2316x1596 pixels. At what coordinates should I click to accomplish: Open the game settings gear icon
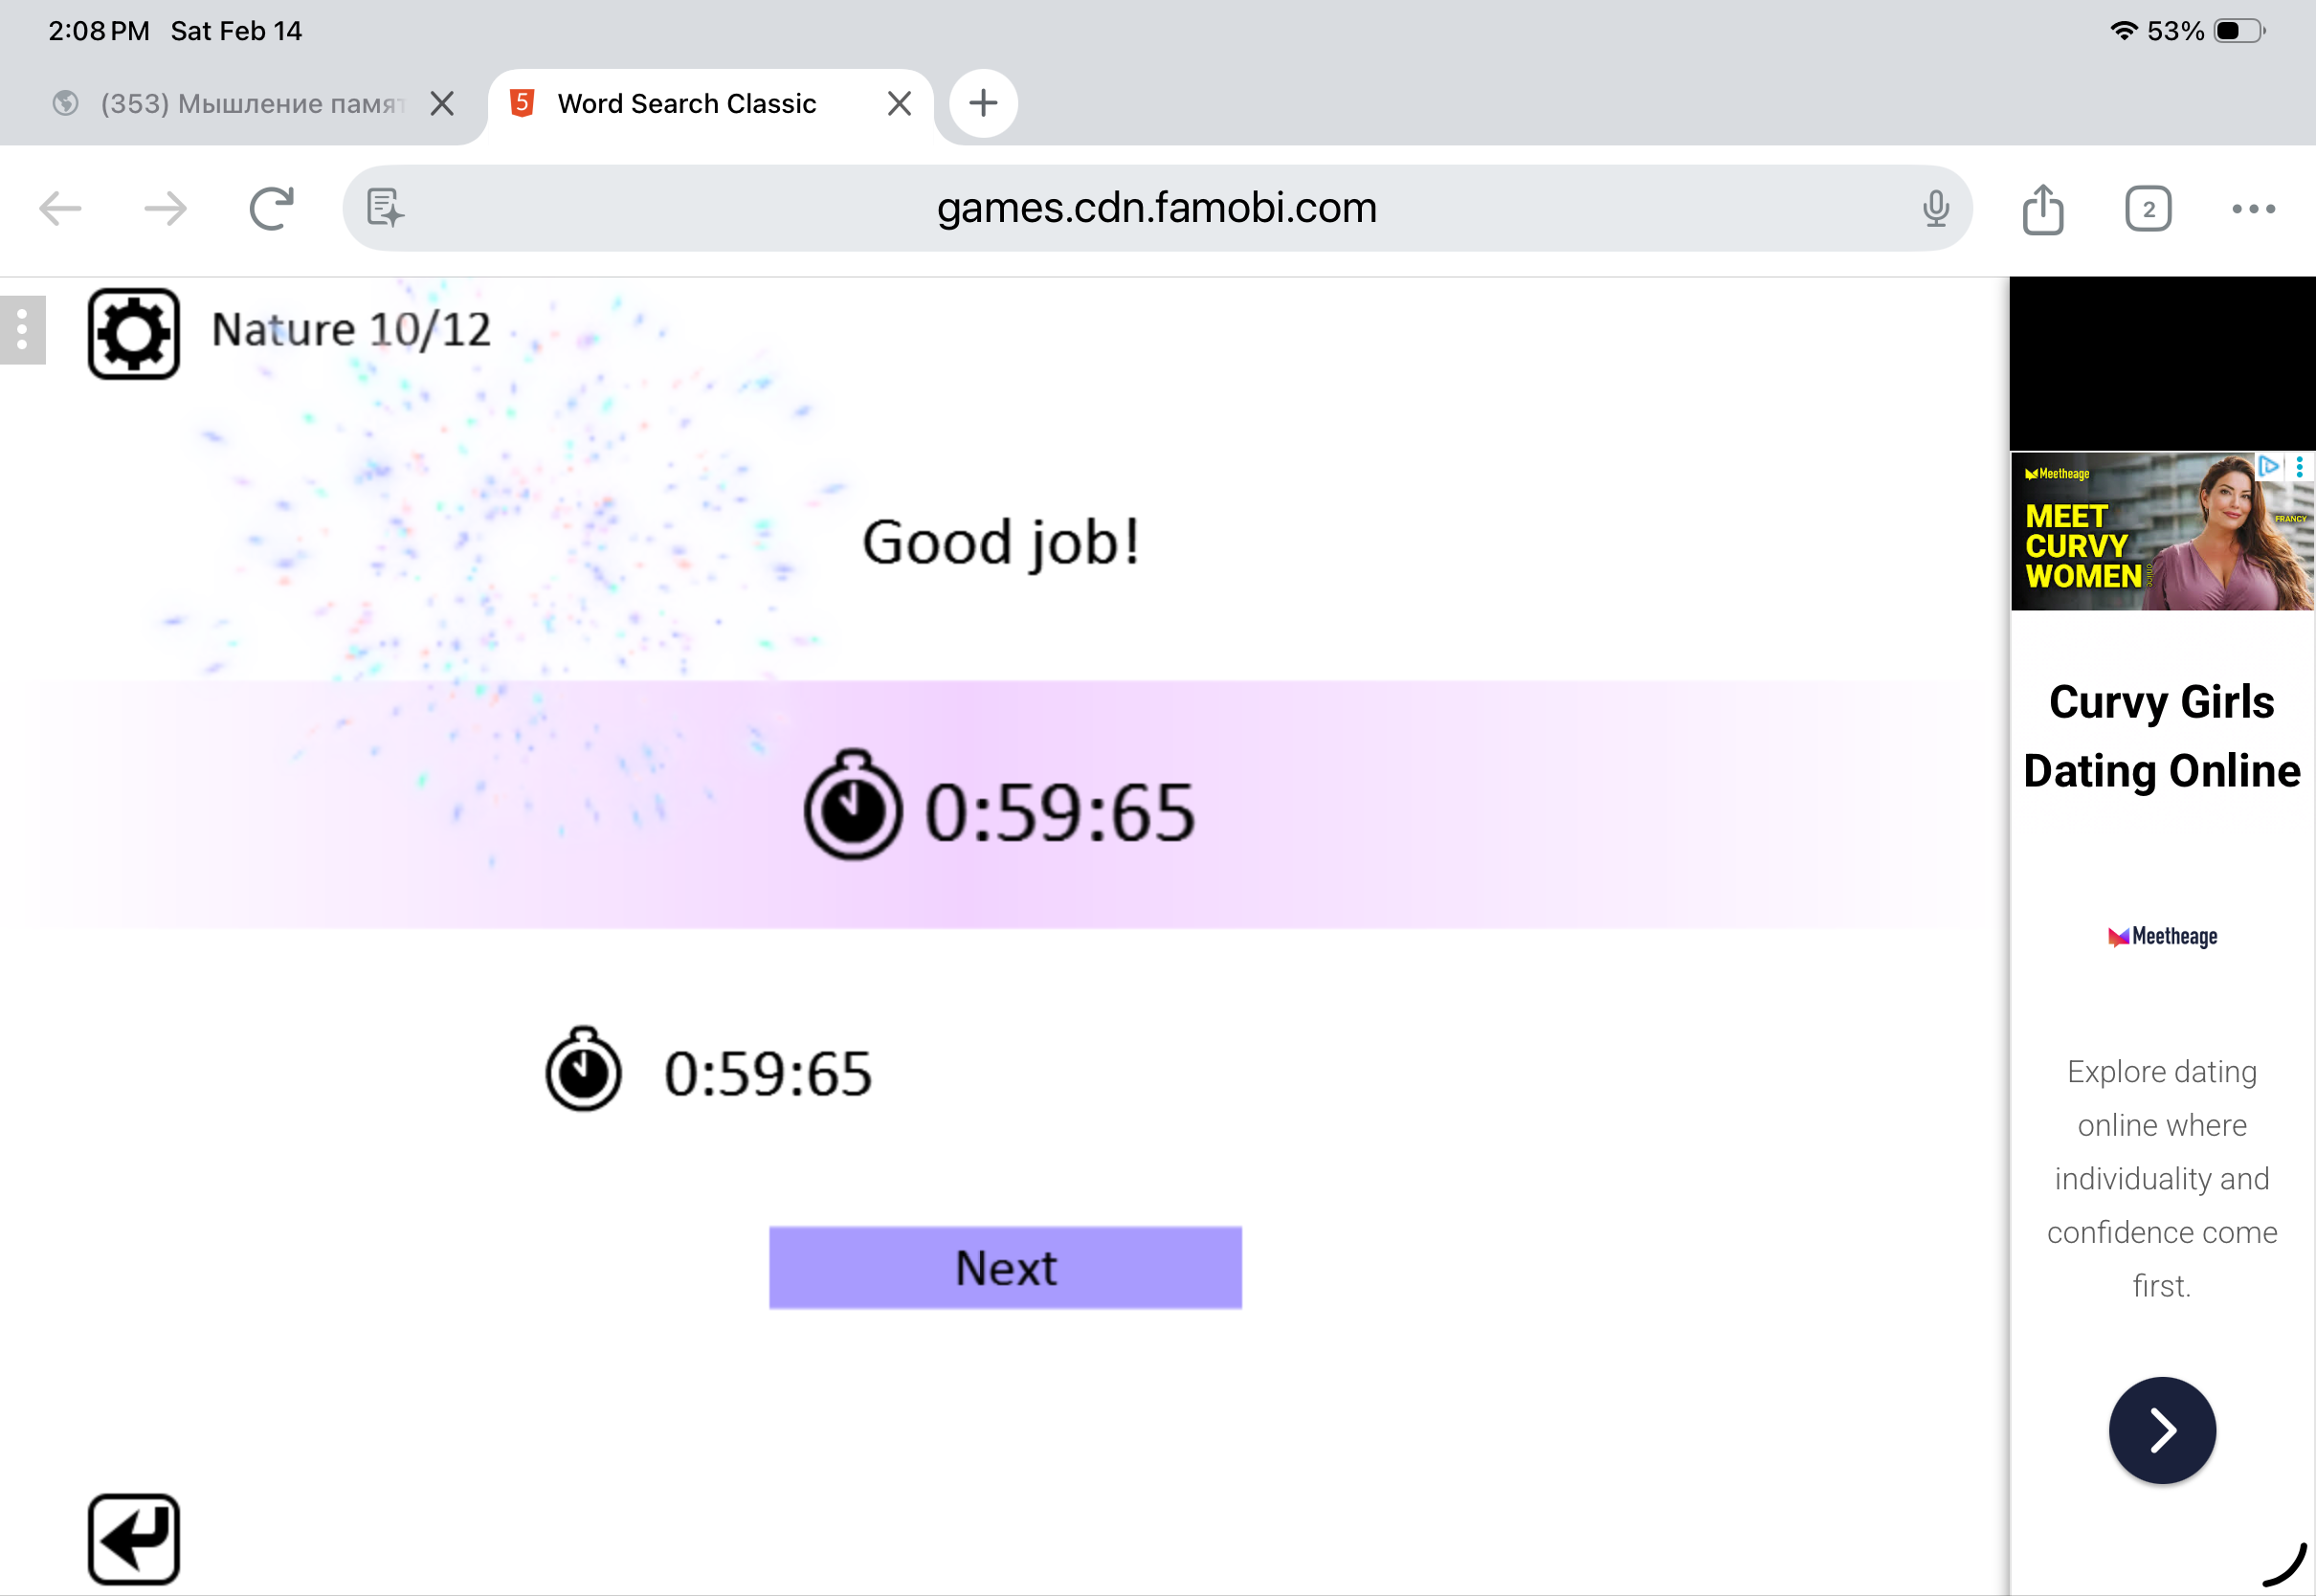pyautogui.click(x=133, y=333)
